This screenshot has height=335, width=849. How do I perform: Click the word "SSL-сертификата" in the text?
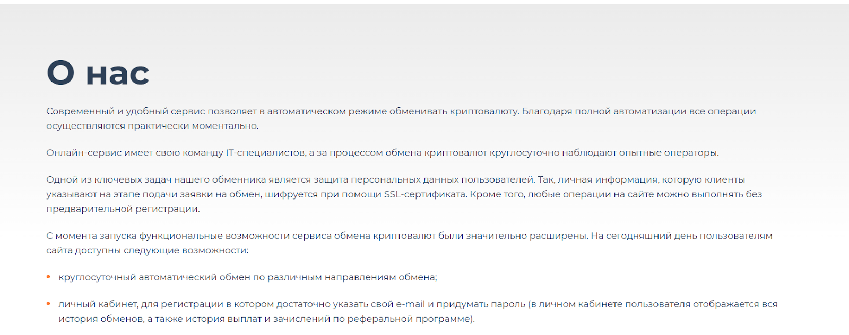tap(426, 194)
